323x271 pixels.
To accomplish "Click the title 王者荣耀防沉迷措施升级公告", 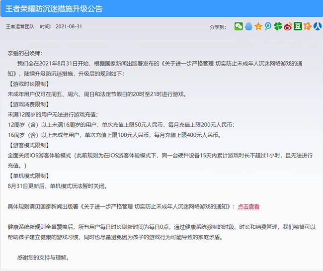I will click(54, 9).
